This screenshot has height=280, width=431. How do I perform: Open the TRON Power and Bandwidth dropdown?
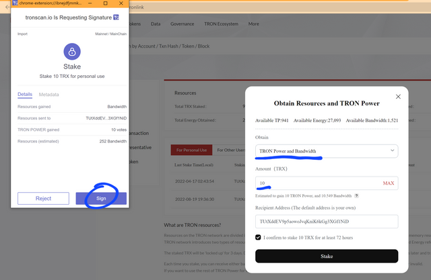327,151
